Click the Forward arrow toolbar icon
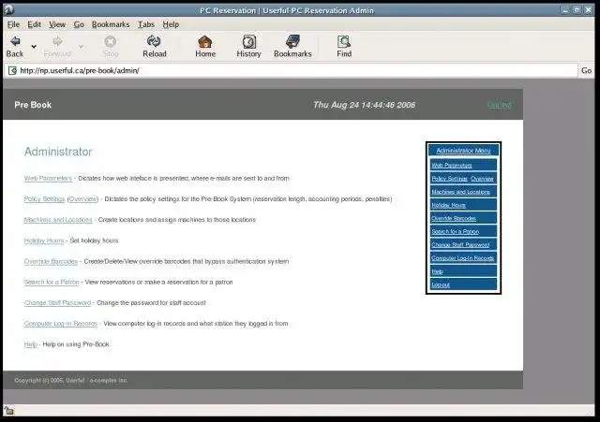This screenshot has height=422, width=600. pyautogui.click(x=57, y=41)
